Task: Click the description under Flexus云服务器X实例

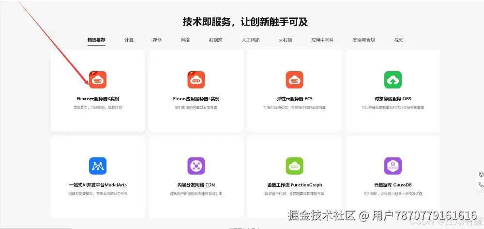Action: (x=98, y=107)
